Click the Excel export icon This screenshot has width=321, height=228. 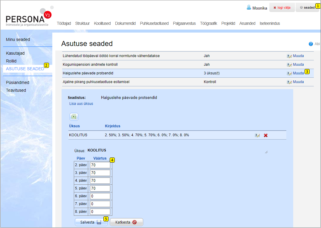pos(74,117)
